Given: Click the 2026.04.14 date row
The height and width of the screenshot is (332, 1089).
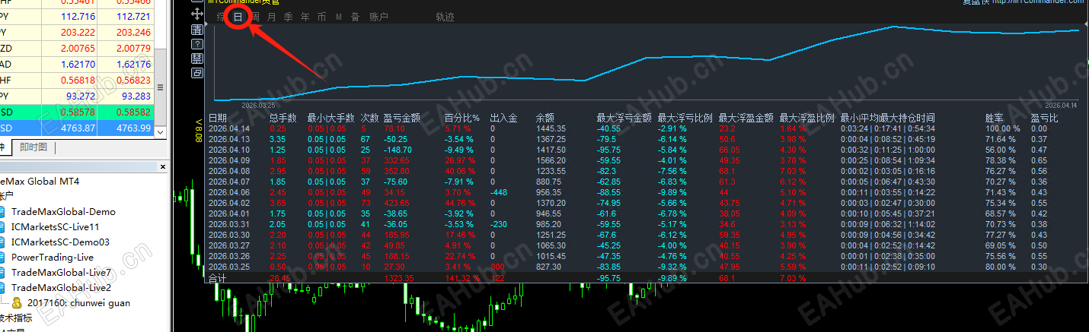Looking at the screenshot, I should click(x=229, y=129).
